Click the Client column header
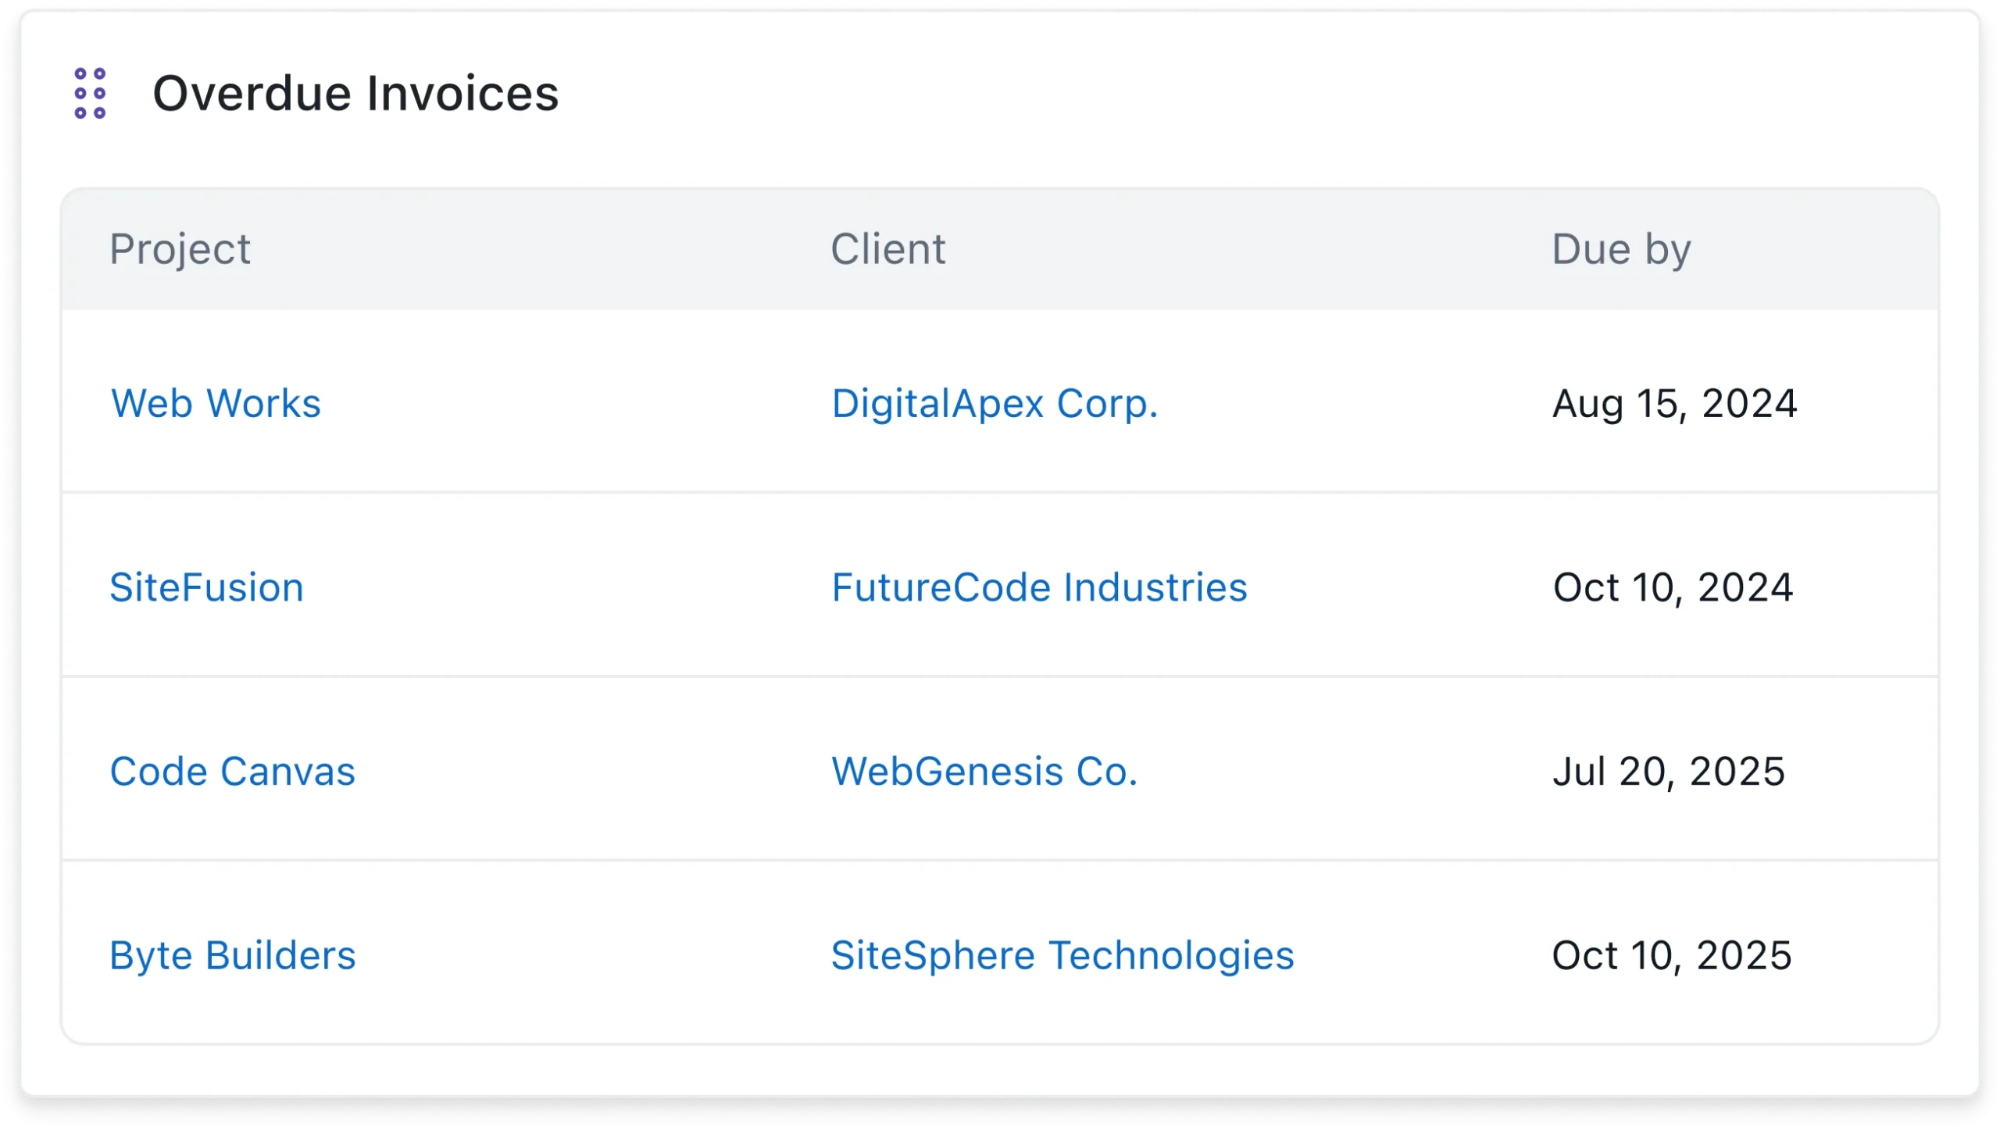This screenshot has width=2000, height=1127. pos(887,249)
